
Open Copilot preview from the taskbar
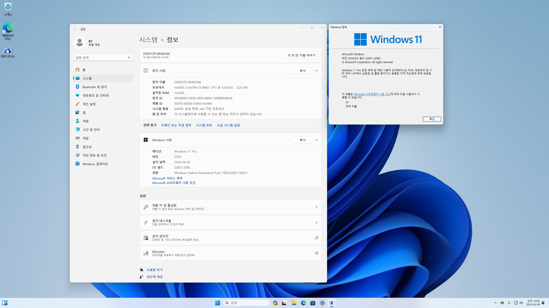275,303
